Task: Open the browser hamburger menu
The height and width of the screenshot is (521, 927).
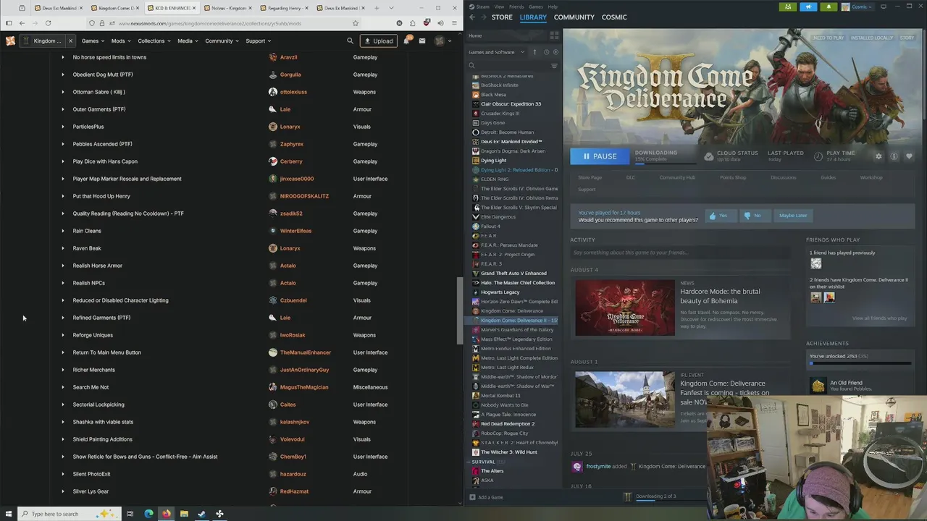Action: [453, 23]
